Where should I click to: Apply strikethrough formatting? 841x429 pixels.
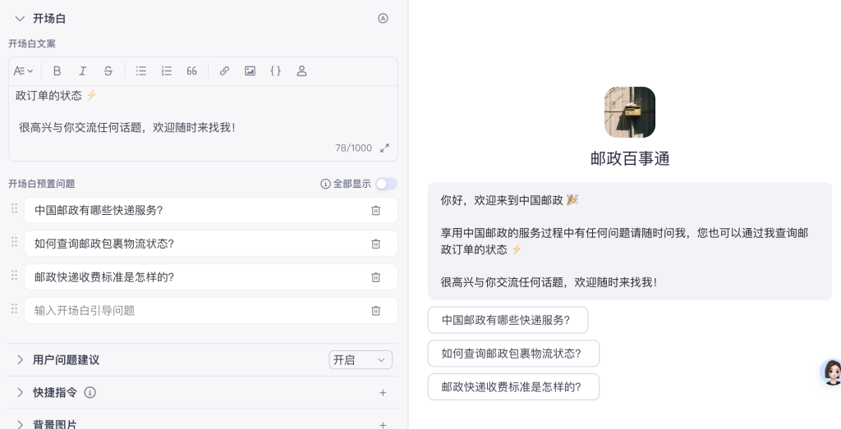point(108,71)
